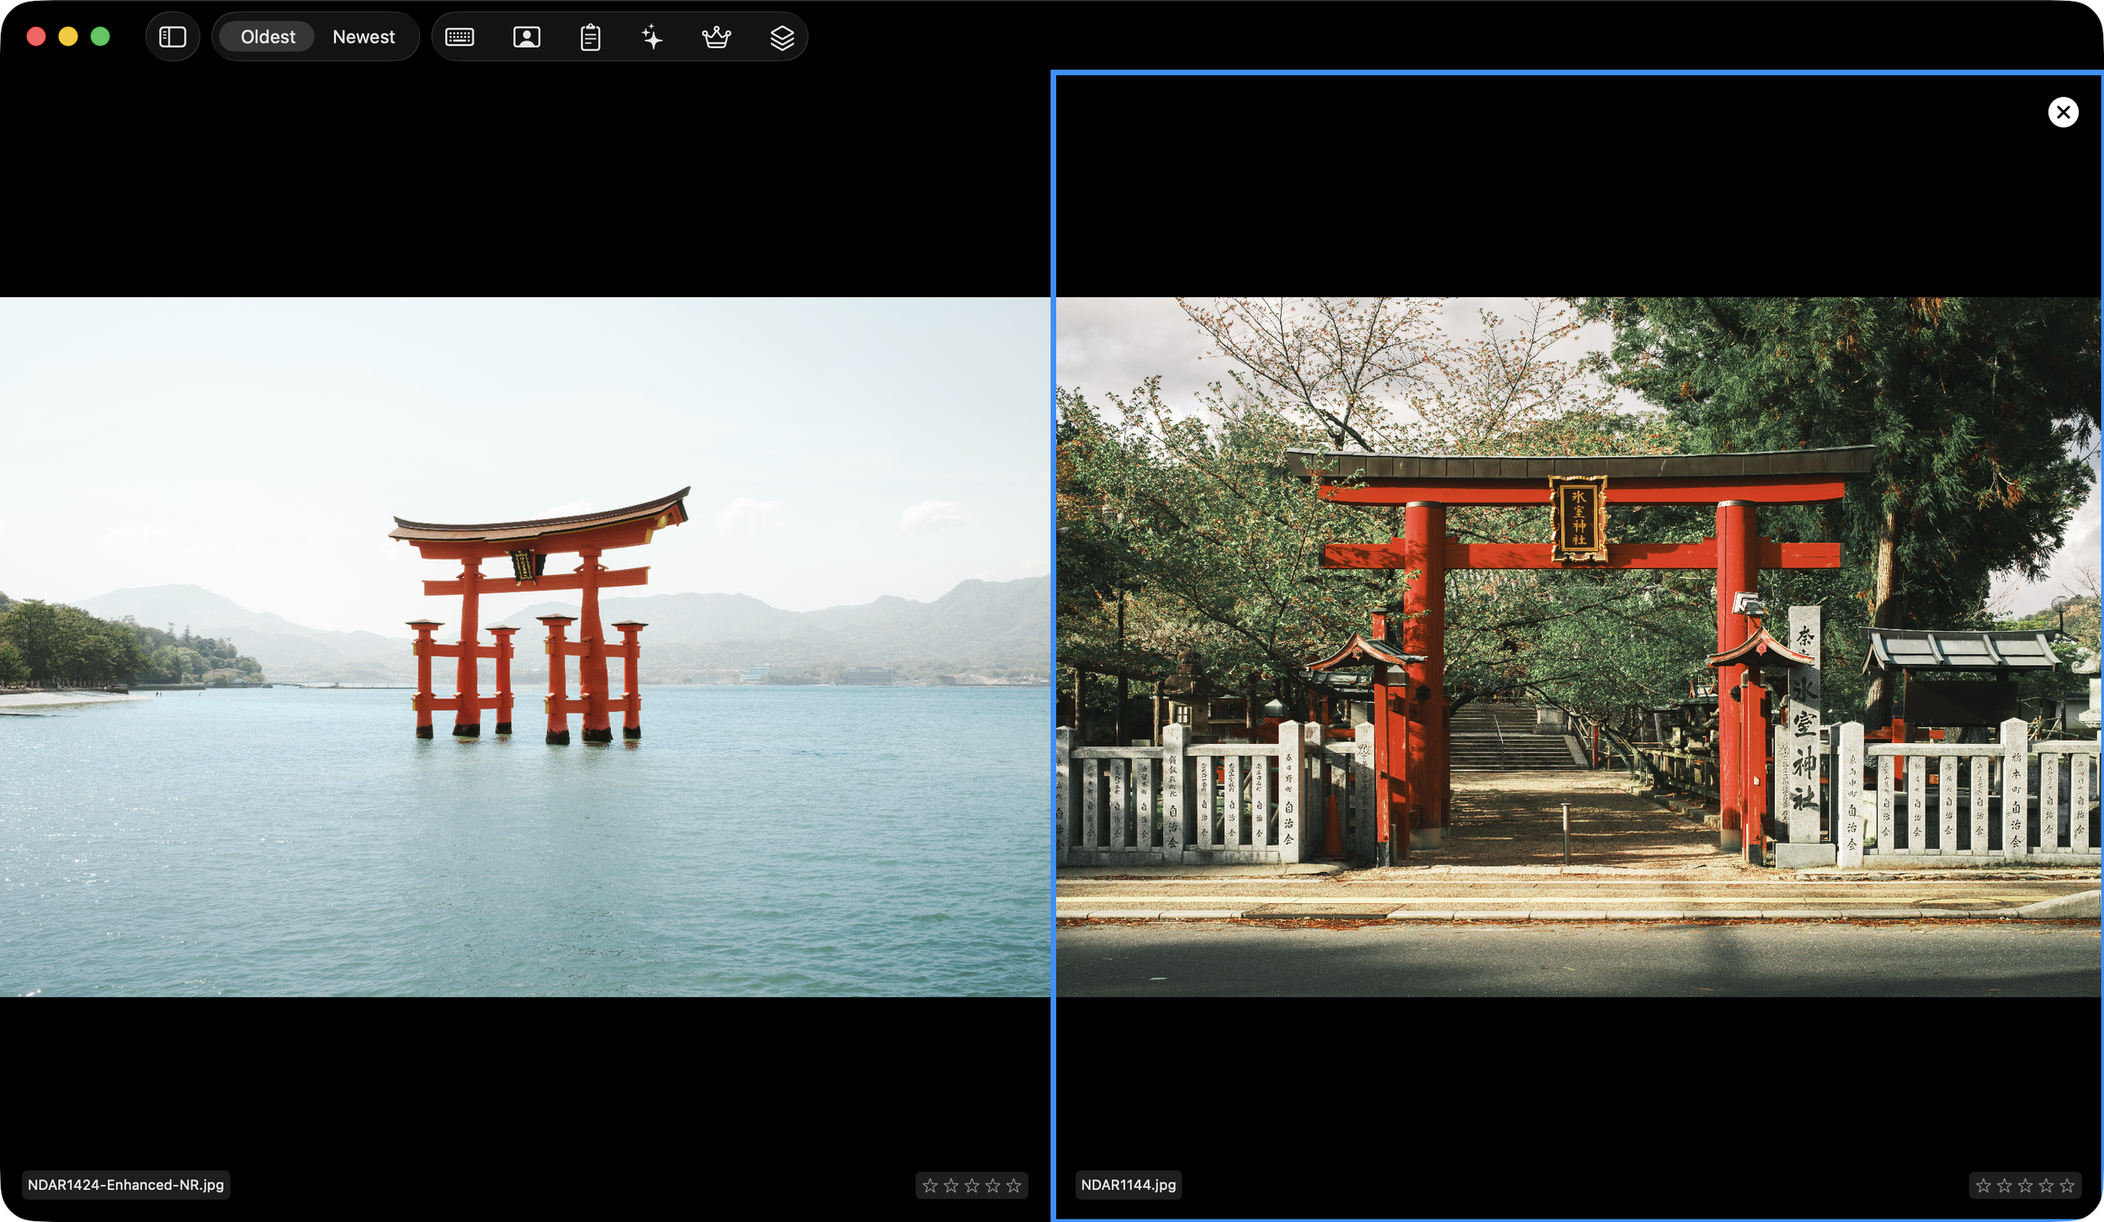Rate NDAR1424-Enhanced-NR.jpg one star

pyautogui.click(x=930, y=1186)
